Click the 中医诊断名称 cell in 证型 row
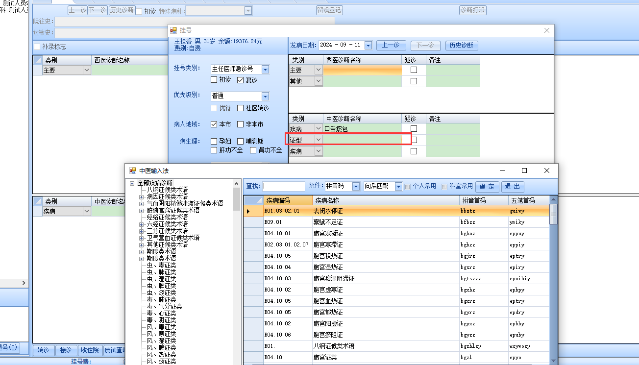 click(362, 140)
